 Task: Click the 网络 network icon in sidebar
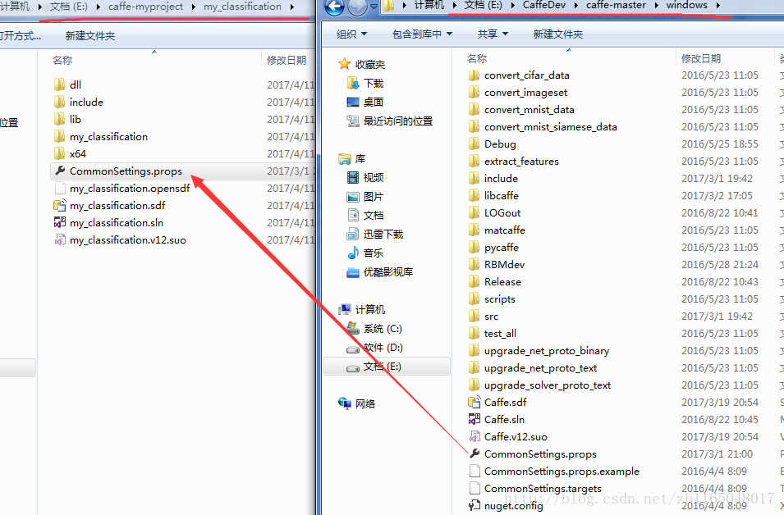tap(345, 403)
